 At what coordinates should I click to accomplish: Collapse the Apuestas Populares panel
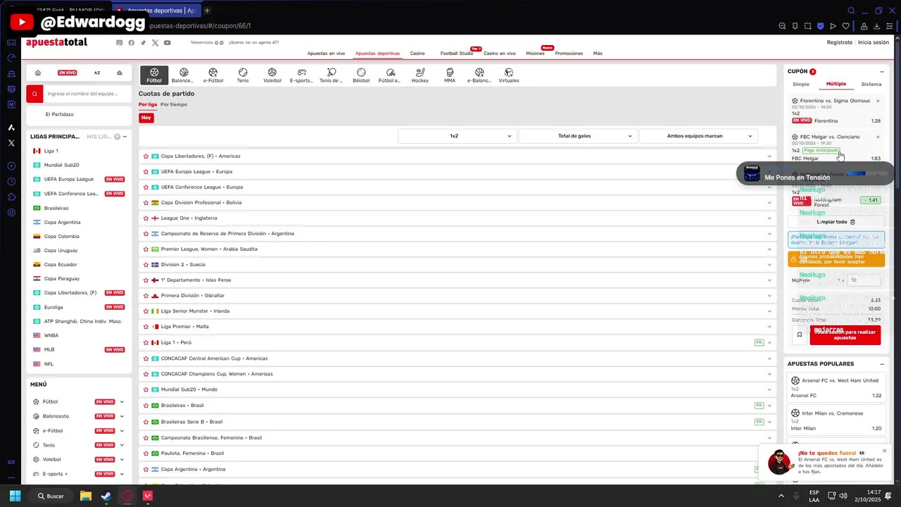click(x=882, y=364)
